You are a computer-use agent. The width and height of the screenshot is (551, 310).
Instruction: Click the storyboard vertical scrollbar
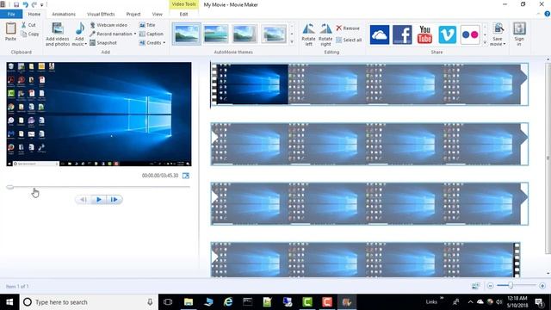[548, 158]
